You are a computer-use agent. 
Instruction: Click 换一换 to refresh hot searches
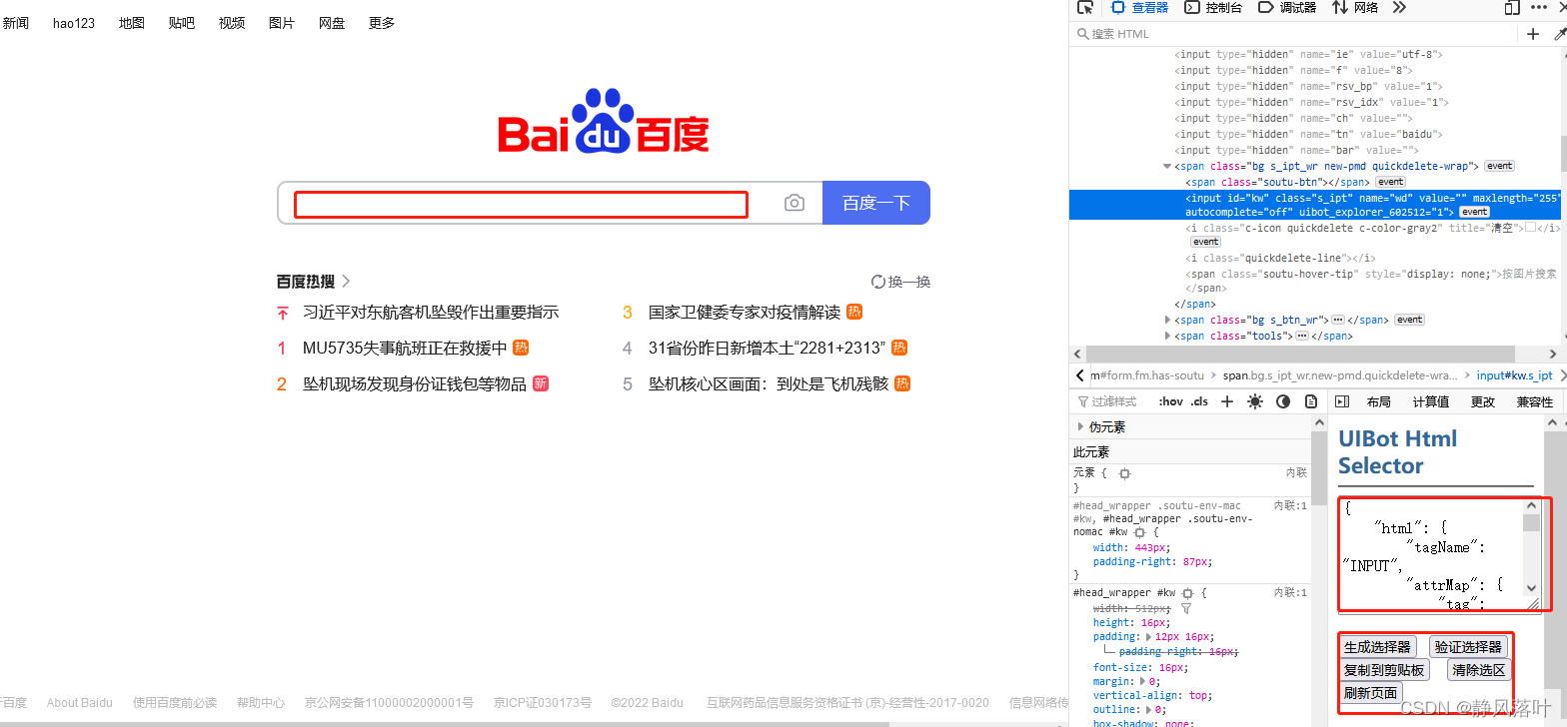coord(901,282)
